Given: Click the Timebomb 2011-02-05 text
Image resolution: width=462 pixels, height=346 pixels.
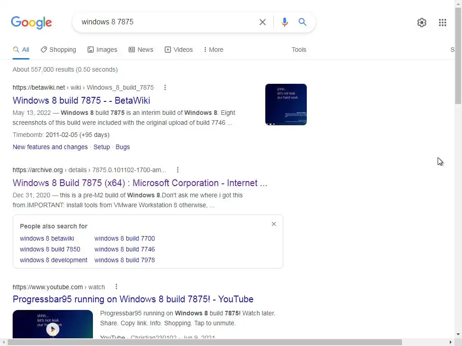Looking at the screenshot, I should point(61,135).
